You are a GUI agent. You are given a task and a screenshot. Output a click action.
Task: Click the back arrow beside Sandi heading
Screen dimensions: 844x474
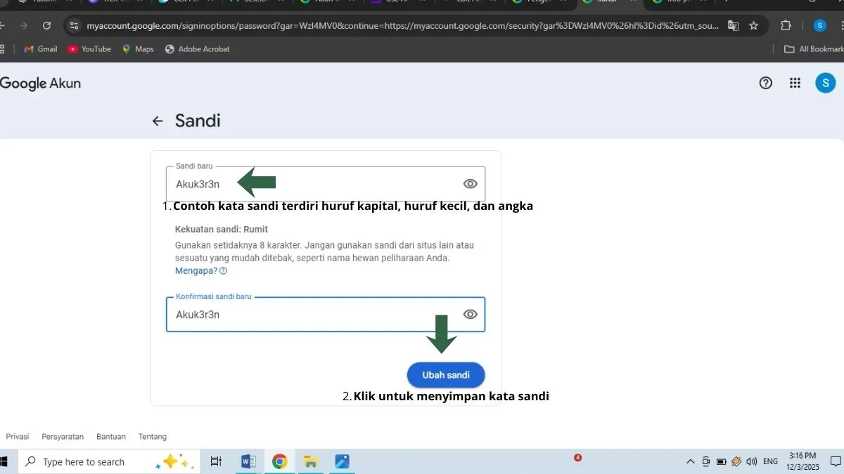point(158,121)
